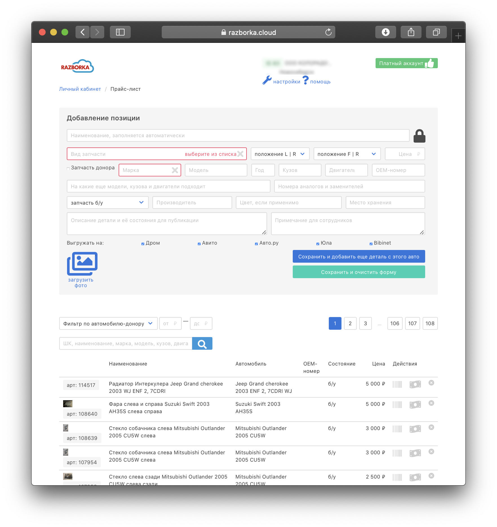Uncheck the Авито export checkbox
Image resolution: width=497 pixels, height=527 pixels.
(x=199, y=244)
